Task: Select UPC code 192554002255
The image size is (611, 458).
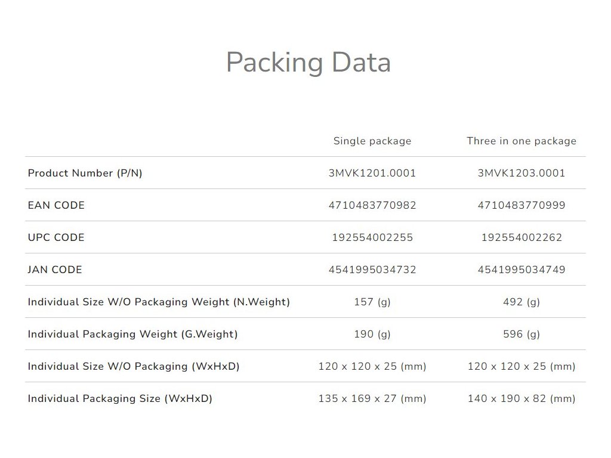Action: [372, 238]
